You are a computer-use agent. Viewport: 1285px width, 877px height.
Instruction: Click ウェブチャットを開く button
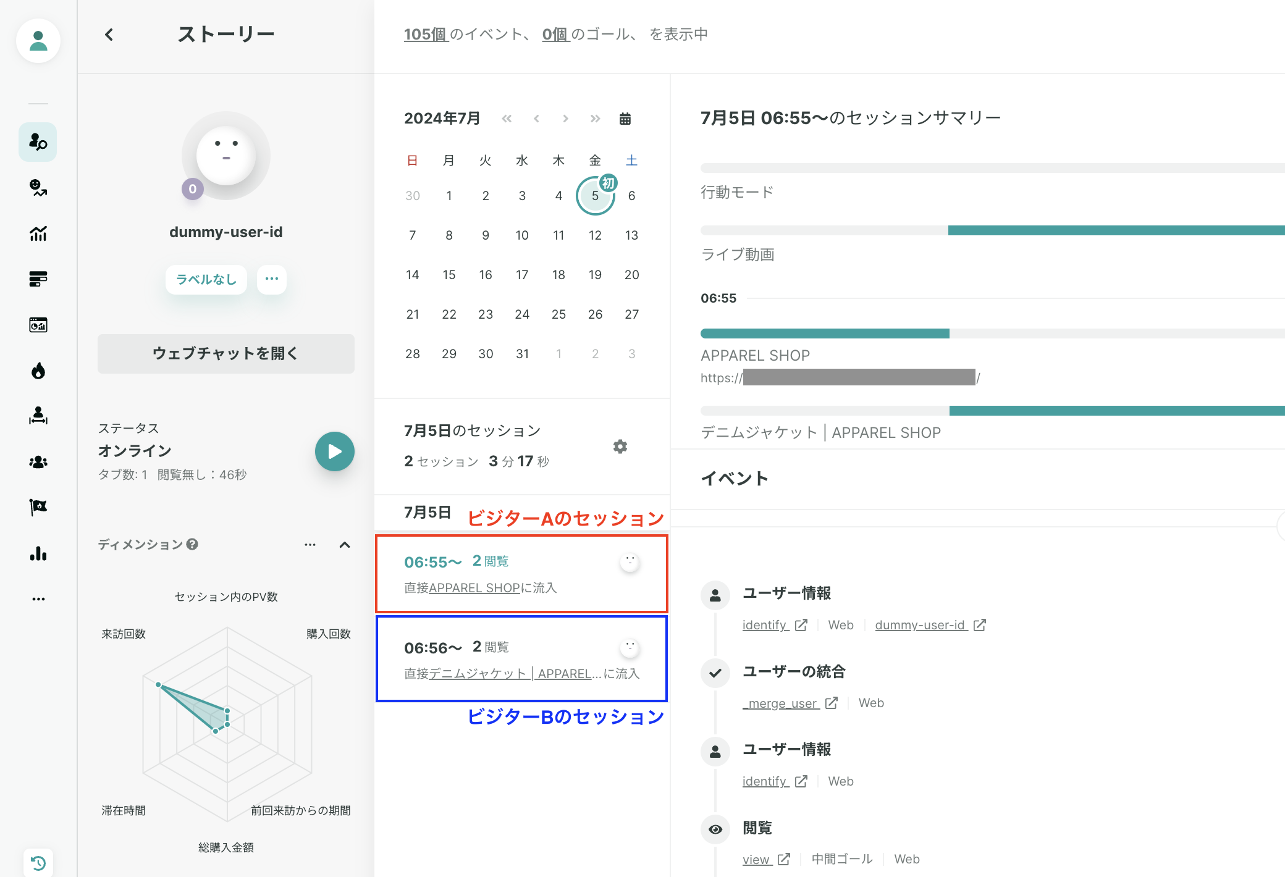[x=226, y=354]
